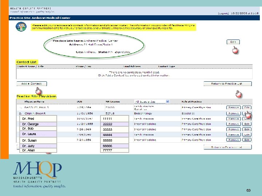Screen dimensions: 262x196
Task: Click date of birth 11/01/1956
Action: coord(85,114)
